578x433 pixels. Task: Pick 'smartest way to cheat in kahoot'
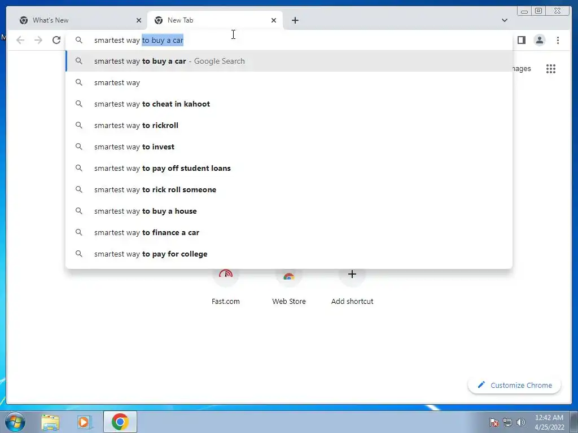pyautogui.click(x=289, y=104)
